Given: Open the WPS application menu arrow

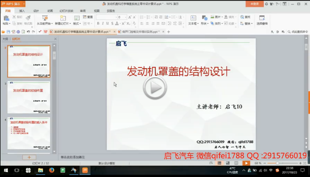Looking at the screenshot, I should coord(24,4).
